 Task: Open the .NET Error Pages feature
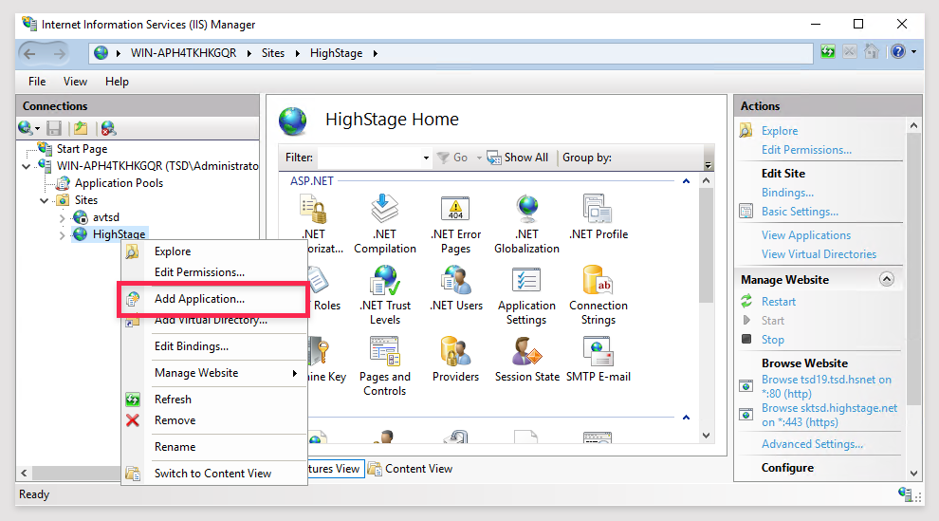(455, 223)
